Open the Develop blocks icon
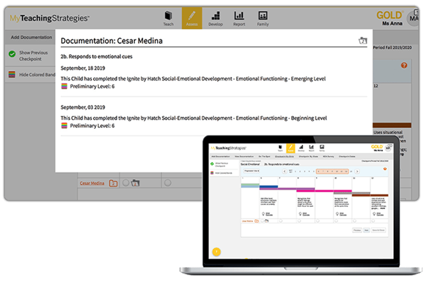The width and height of the screenshot is (423, 285). [215, 18]
